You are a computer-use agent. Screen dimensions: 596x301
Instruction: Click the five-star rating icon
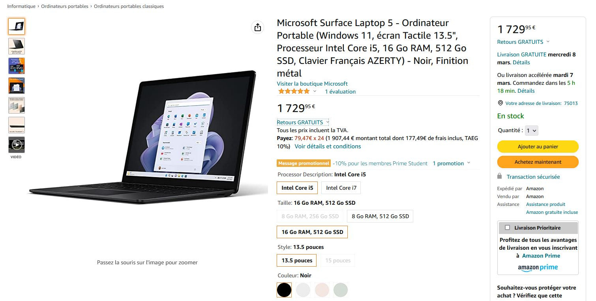(294, 92)
